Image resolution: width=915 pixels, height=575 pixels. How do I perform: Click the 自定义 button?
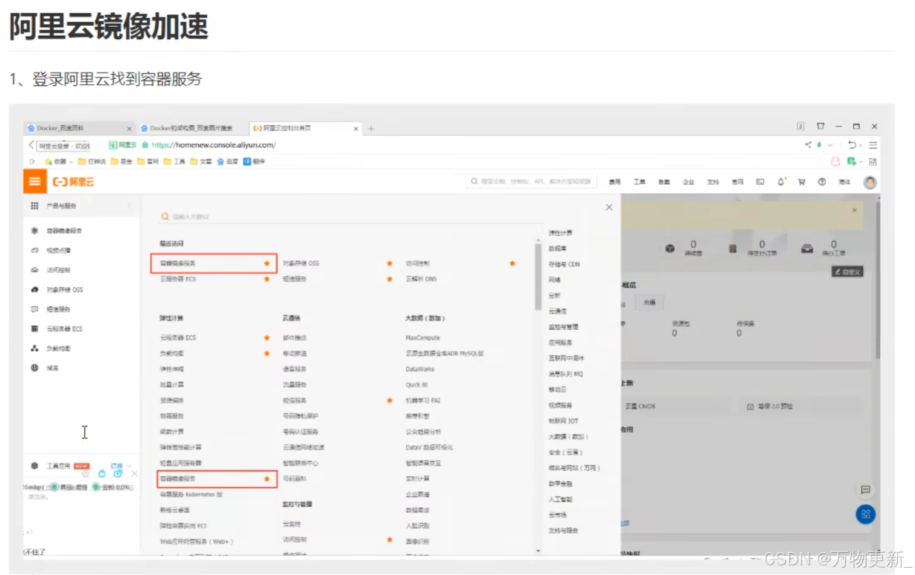click(847, 271)
